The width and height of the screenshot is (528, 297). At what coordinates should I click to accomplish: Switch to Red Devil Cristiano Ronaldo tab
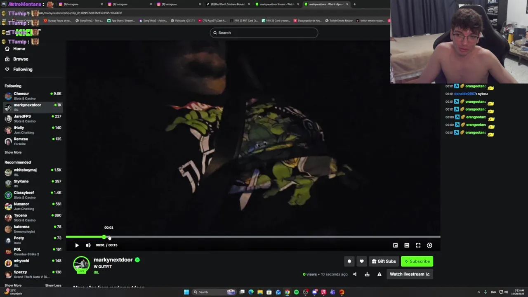pyautogui.click(x=228, y=4)
